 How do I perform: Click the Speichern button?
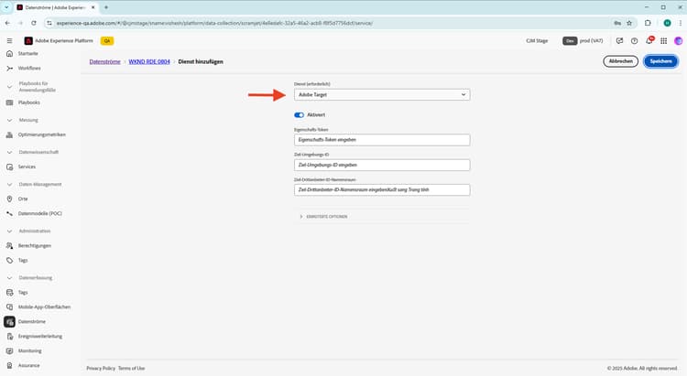660,61
